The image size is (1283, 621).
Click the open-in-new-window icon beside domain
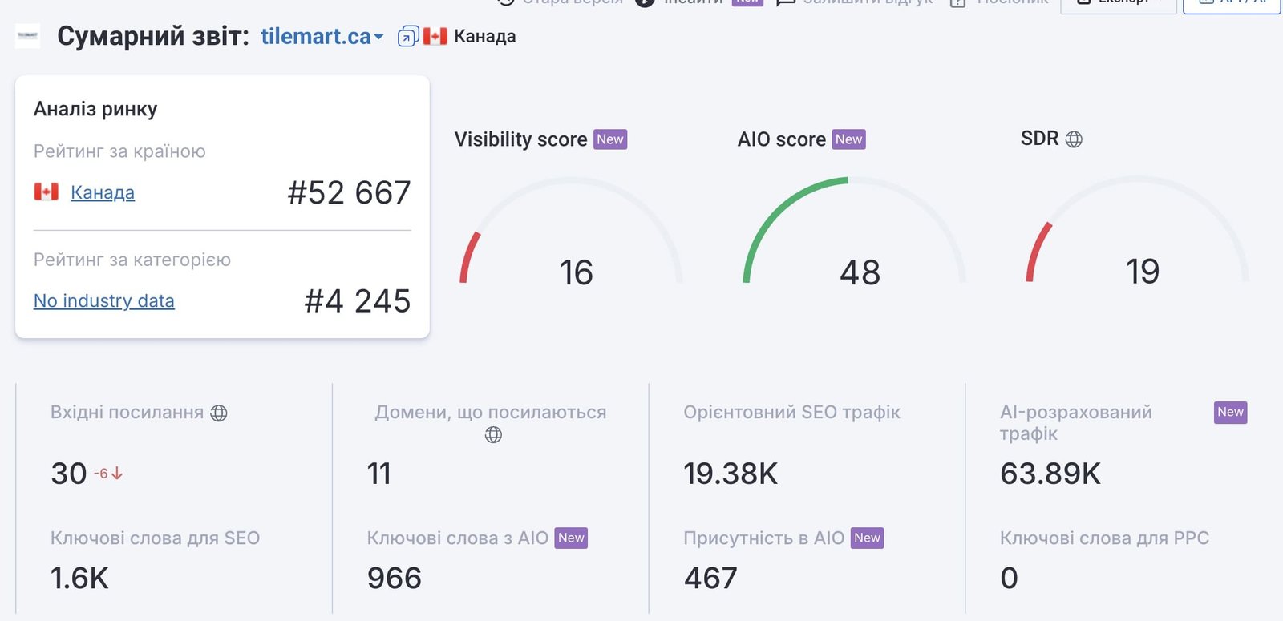tap(408, 37)
